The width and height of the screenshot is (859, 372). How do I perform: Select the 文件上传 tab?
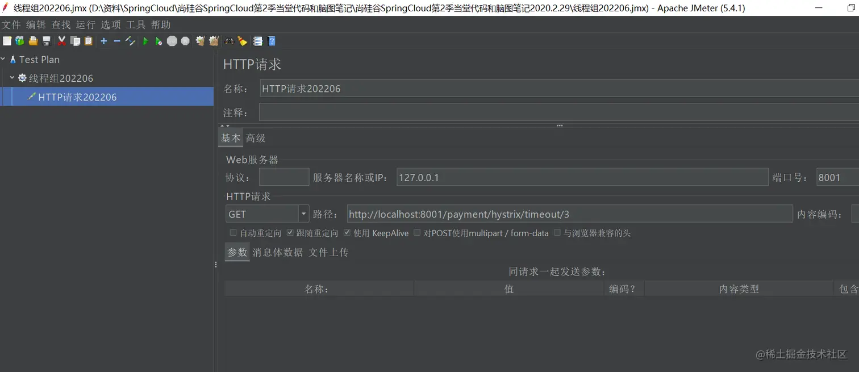click(328, 252)
